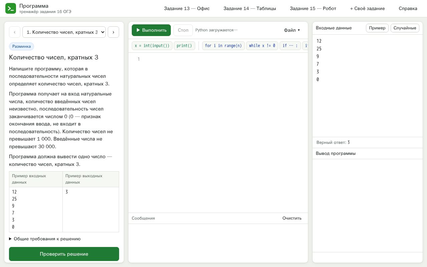This screenshot has width=427, height=267.
Task: Click the Разминка badge
Action: [x=22, y=47]
